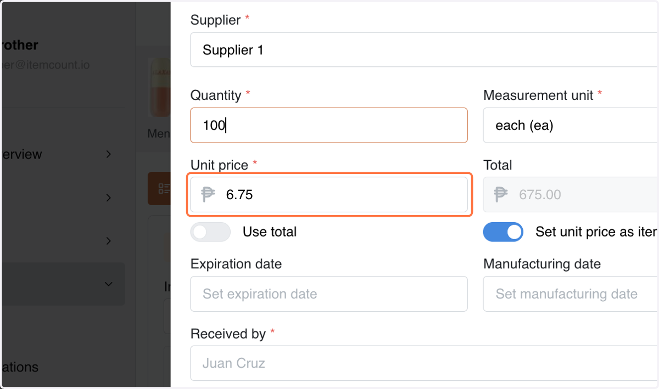Expand the dimmed sidebar Overview chevron
This screenshot has height=389, width=659.
tap(109, 154)
